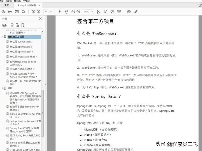Go to previous page arrow
This screenshot has width=202, height=151.
click(33, 12)
